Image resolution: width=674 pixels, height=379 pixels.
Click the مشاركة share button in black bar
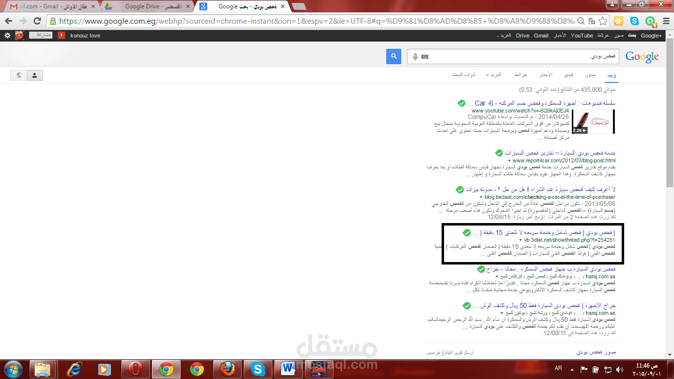point(41,35)
